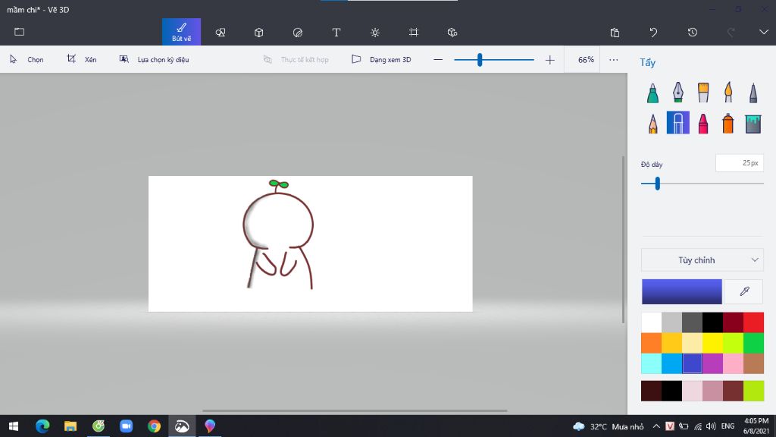Click the Độ dày thickness value field
Image resolution: width=776 pixels, height=437 pixels.
pos(740,163)
